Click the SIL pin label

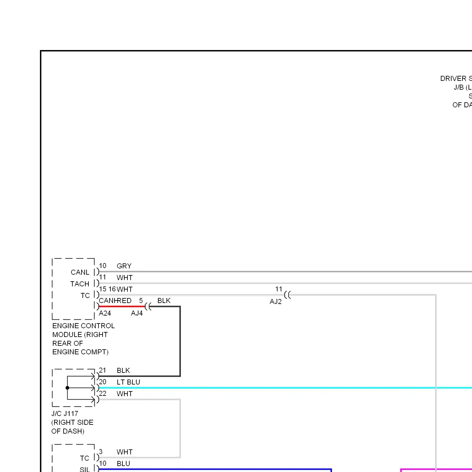[85, 469]
